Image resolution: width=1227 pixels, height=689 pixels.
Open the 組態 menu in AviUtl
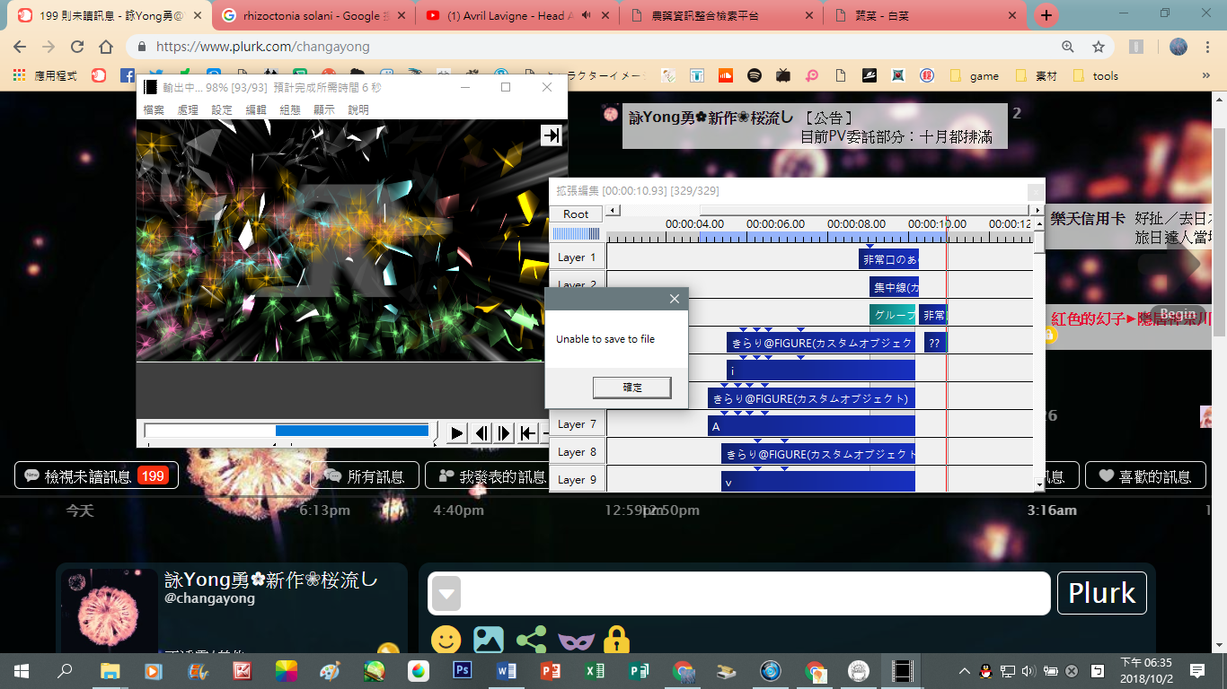click(x=290, y=109)
